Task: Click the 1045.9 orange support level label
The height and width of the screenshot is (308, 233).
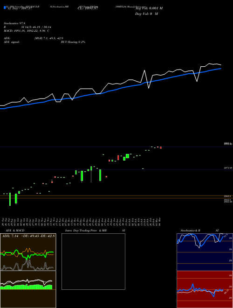Action: coord(228,196)
